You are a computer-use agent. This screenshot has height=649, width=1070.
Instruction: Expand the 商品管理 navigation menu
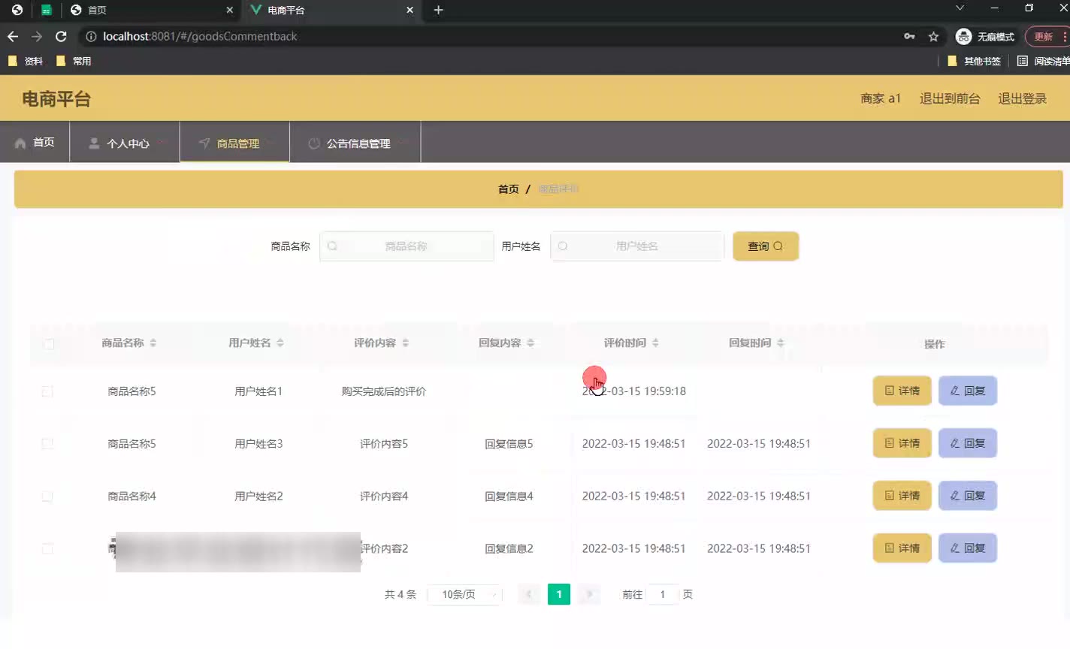[234, 143]
